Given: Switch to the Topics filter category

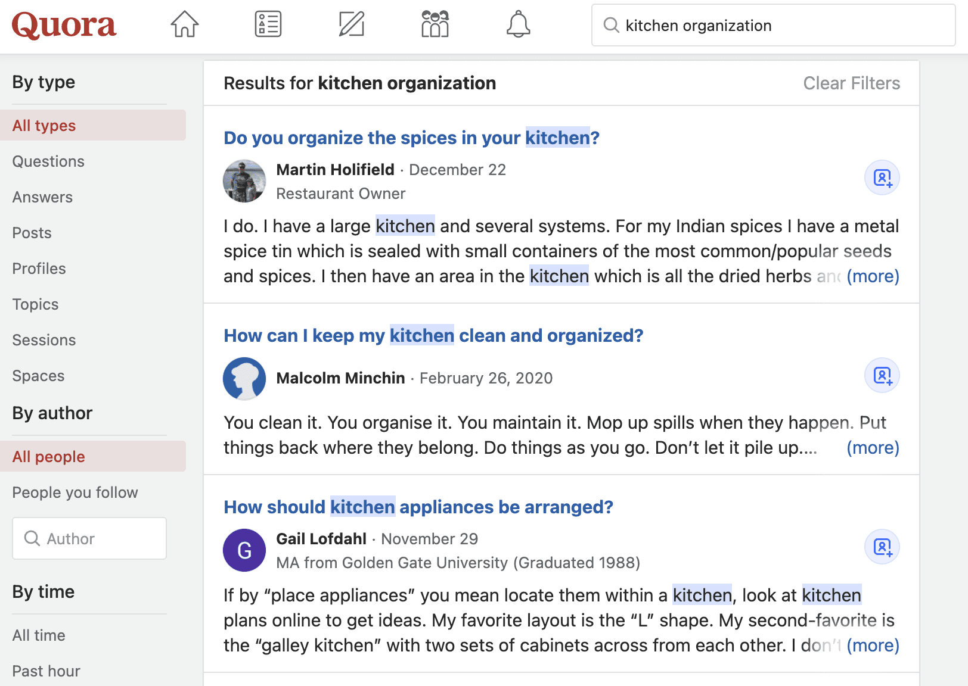Looking at the screenshot, I should coord(35,304).
